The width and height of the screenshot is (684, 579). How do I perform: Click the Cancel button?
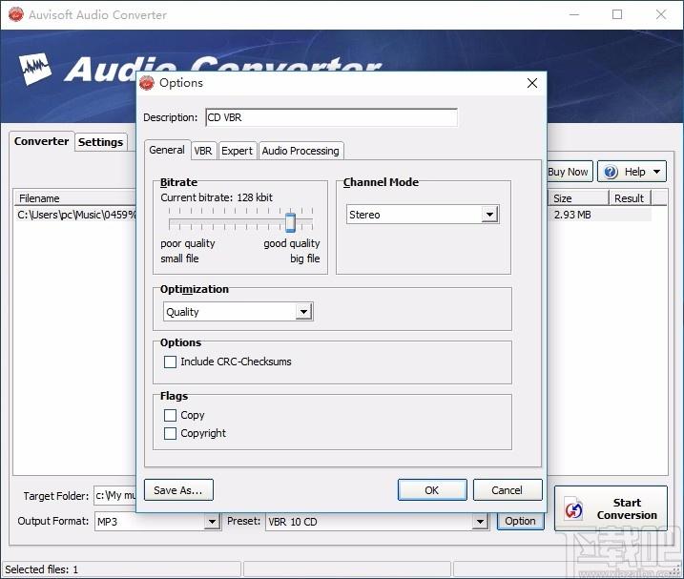pyautogui.click(x=507, y=490)
